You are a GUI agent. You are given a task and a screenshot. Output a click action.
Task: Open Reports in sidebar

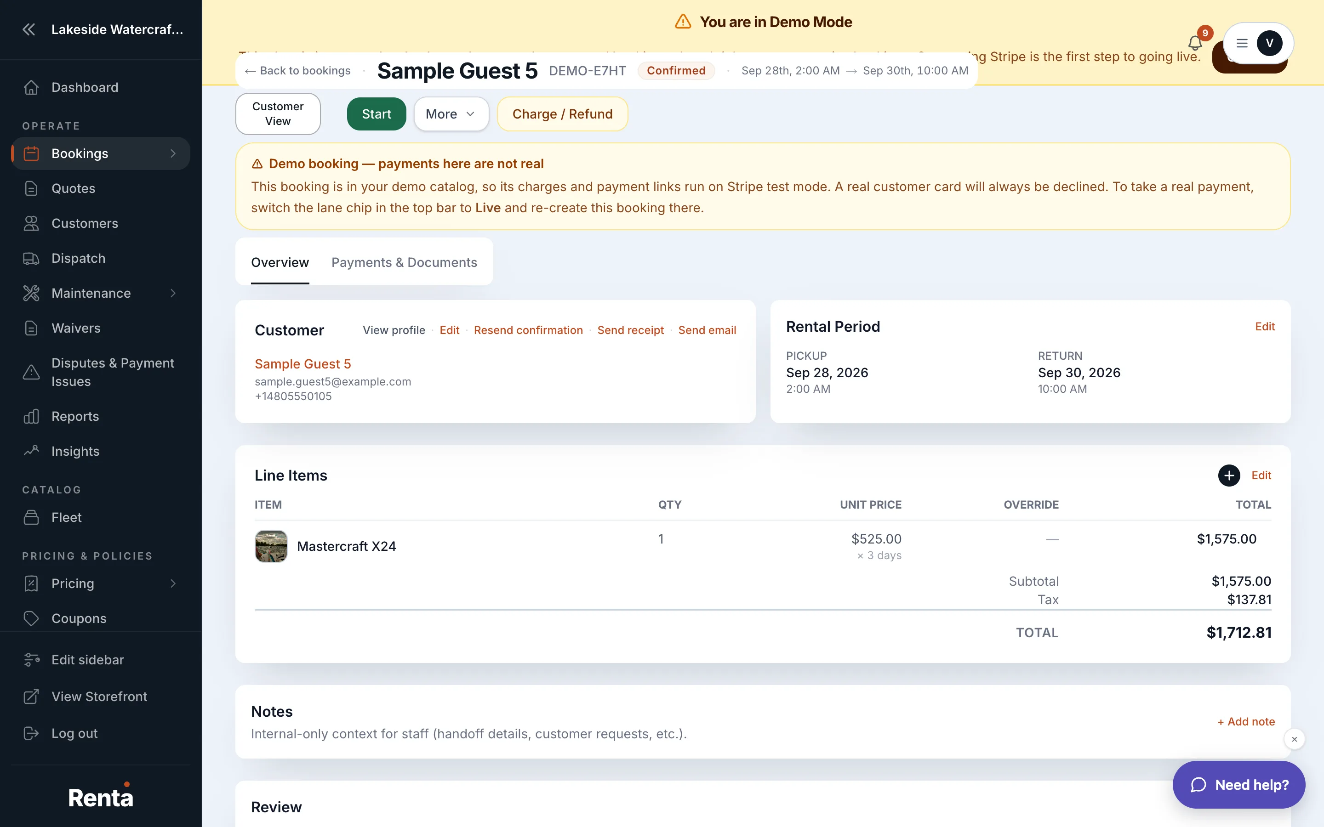pyautogui.click(x=101, y=417)
